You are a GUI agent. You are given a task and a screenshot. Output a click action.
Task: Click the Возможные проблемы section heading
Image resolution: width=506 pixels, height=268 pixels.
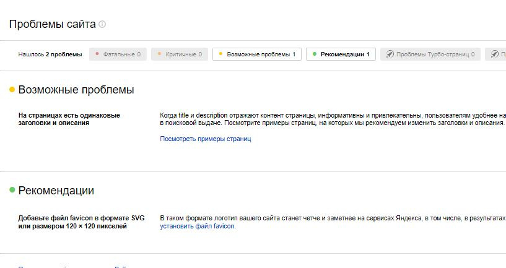tap(76, 90)
